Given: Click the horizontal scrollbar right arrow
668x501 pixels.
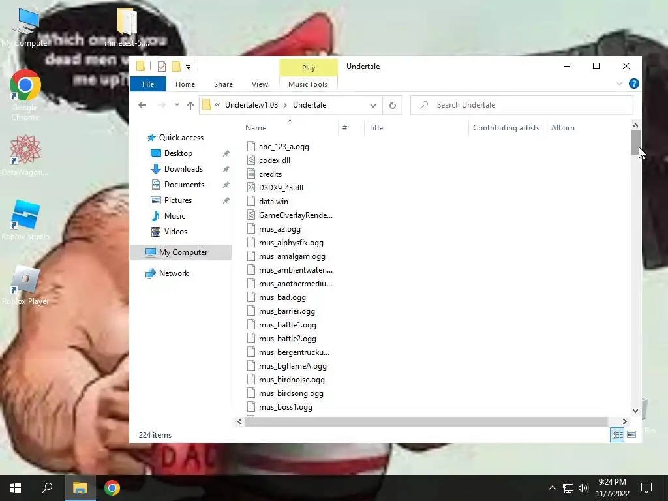Looking at the screenshot, I should click(x=624, y=422).
